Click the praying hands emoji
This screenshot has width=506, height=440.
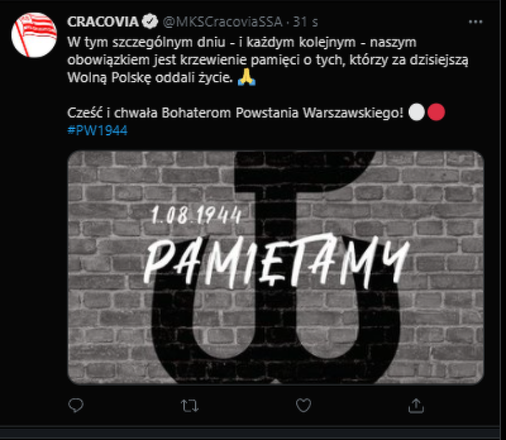point(246,77)
